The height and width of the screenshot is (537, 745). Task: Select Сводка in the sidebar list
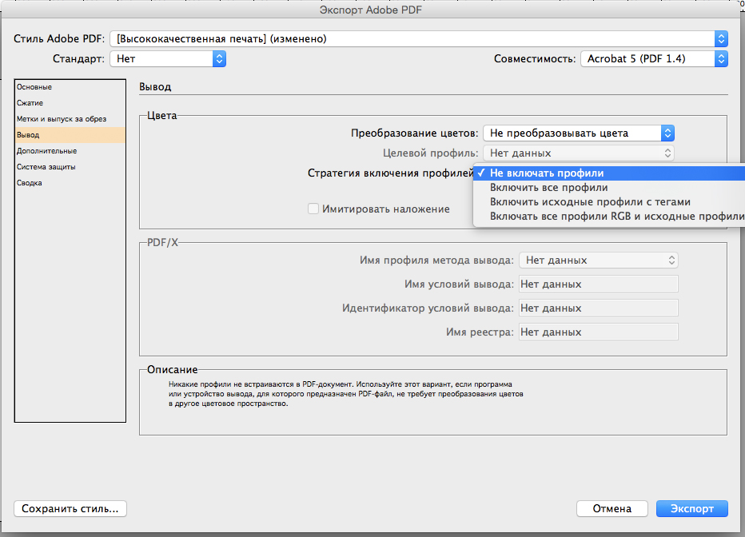70,183
